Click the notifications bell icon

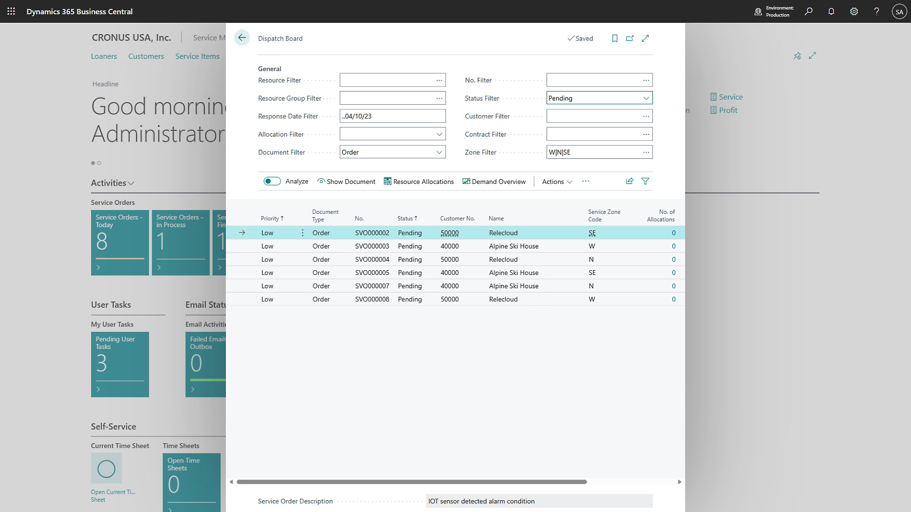tap(831, 11)
